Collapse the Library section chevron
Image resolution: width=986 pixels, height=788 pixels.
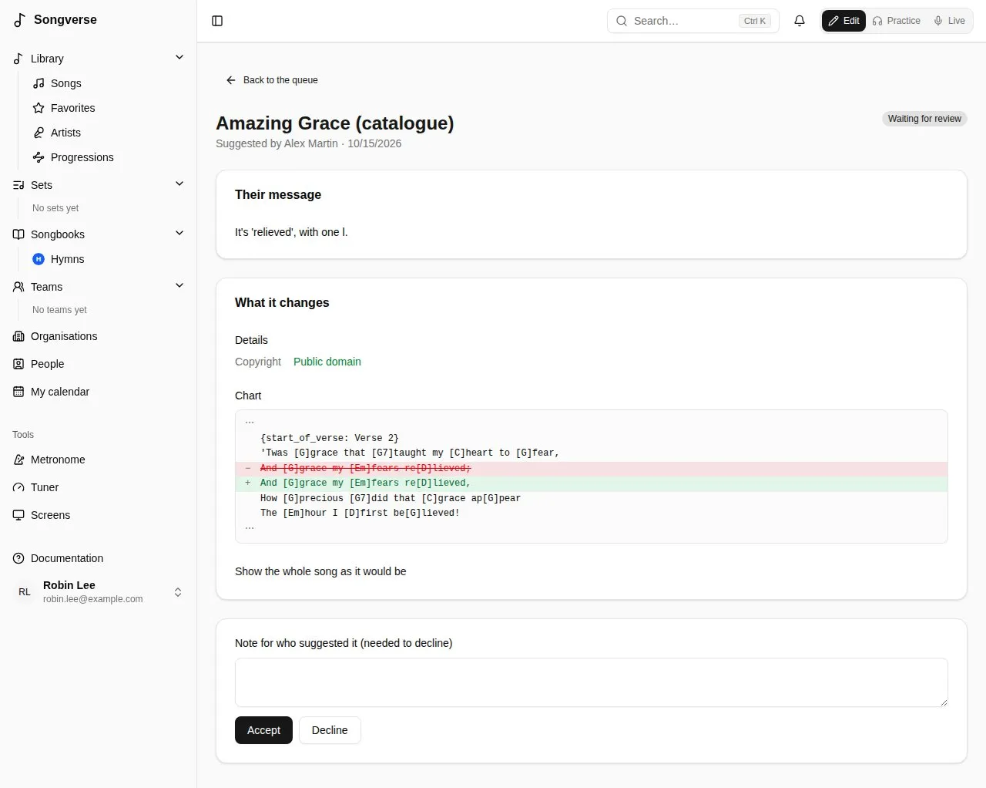coord(179,58)
